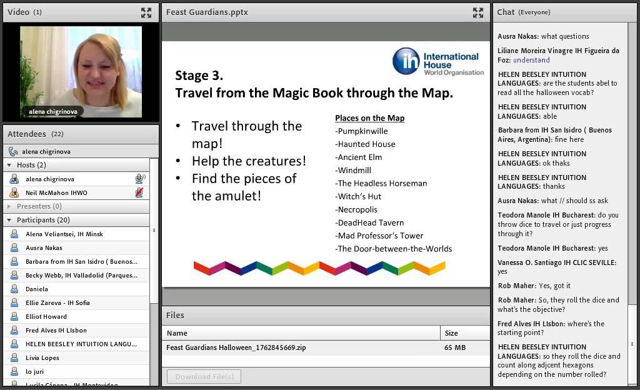Sort files by the Size column header
The image size is (640, 390).
pos(465,333)
